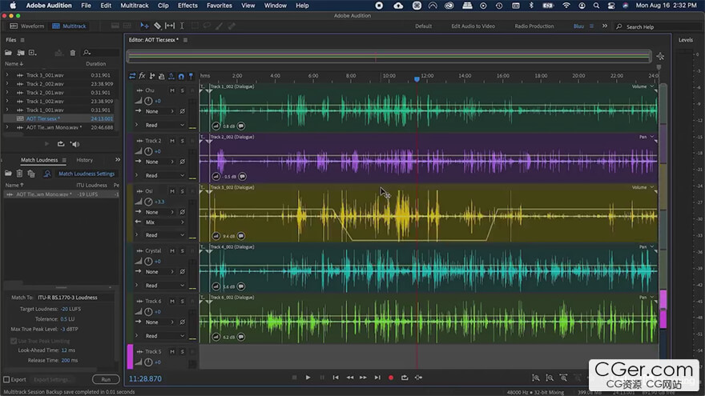Select Radio Production workspace

tap(534, 26)
